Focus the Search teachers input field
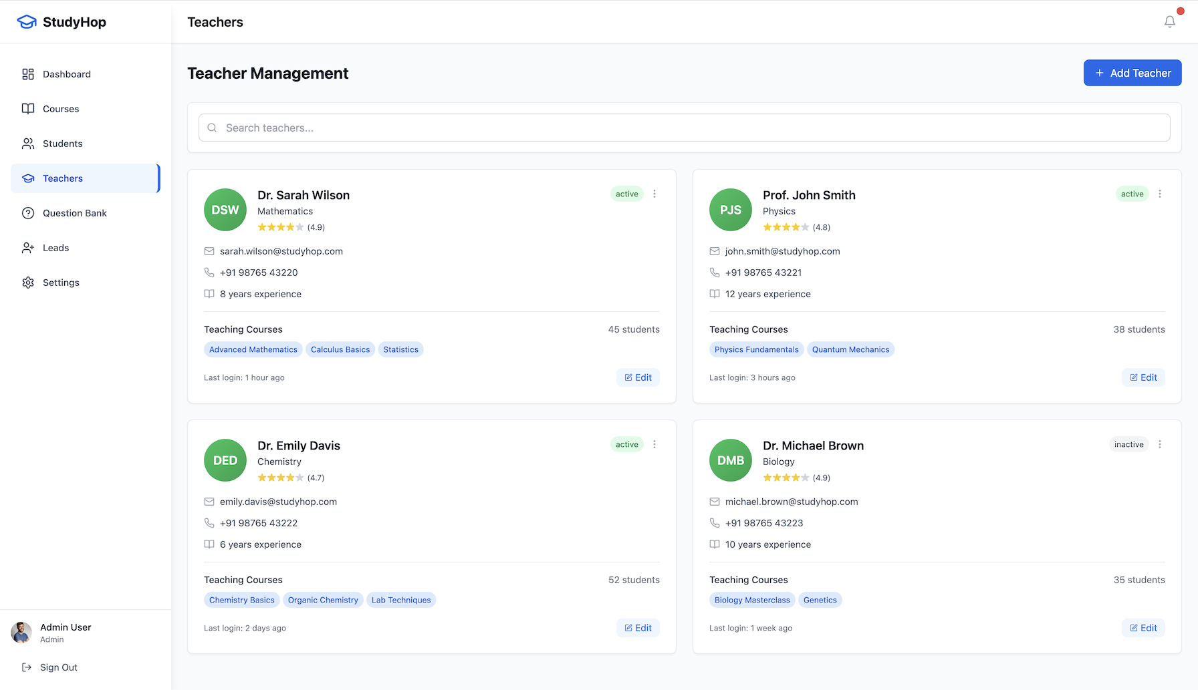Image resolution: width=1198 pixels, height=690 pixels. (685, 128)
